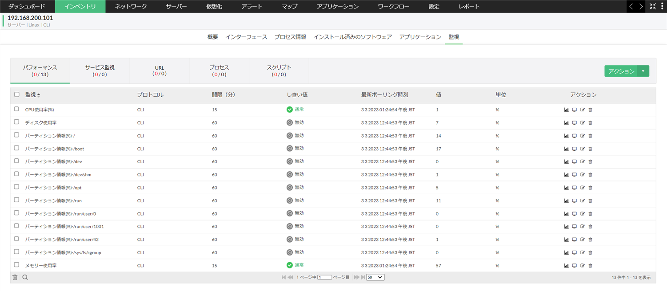
Task: Click the fullscreen toggle icon top right
Action: pyautogui.click(x=653, y=6)
